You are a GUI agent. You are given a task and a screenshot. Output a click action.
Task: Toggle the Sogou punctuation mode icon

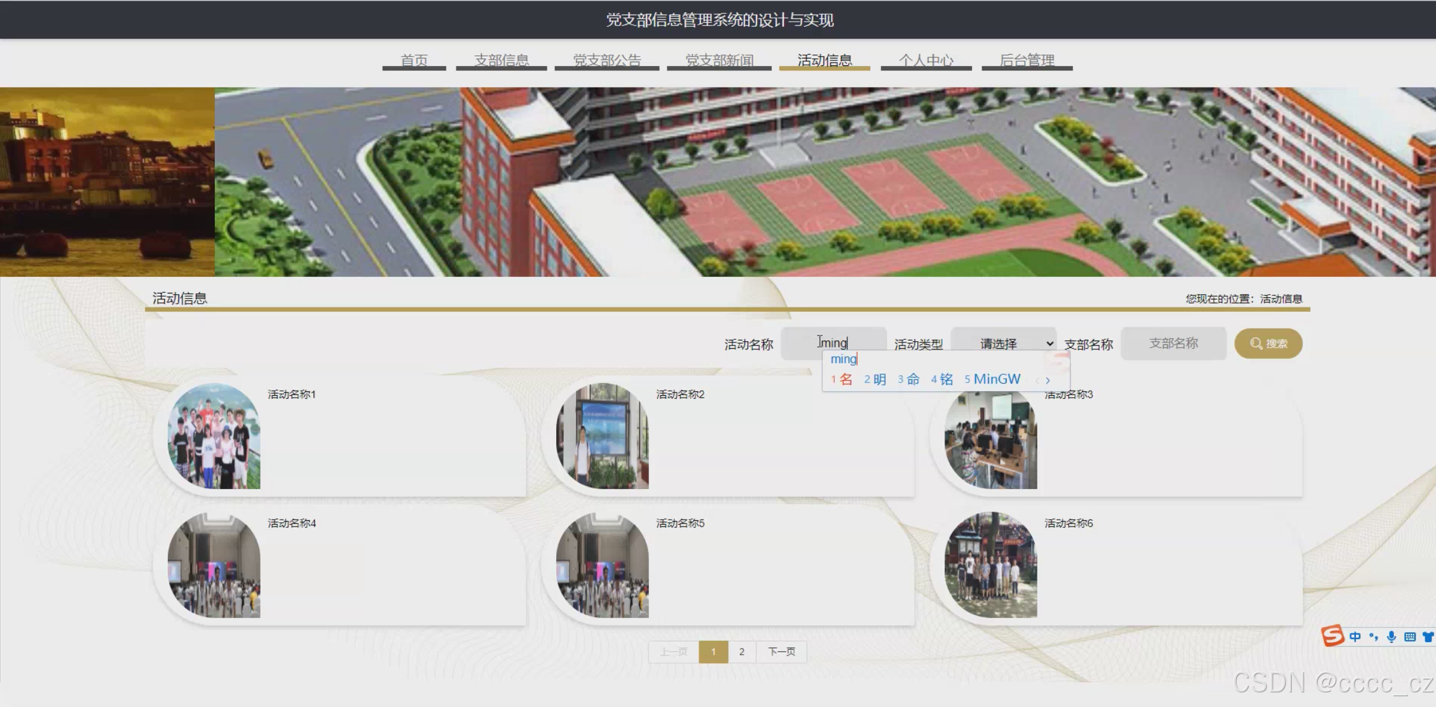point(1374,636)
